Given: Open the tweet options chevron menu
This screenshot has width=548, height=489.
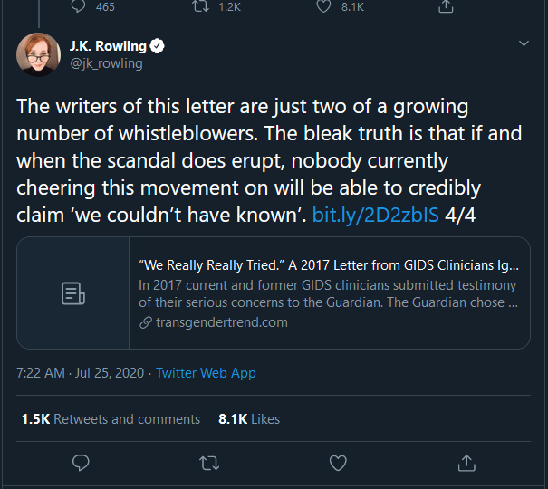Looking at the screenshot, I should click(523, 43).
